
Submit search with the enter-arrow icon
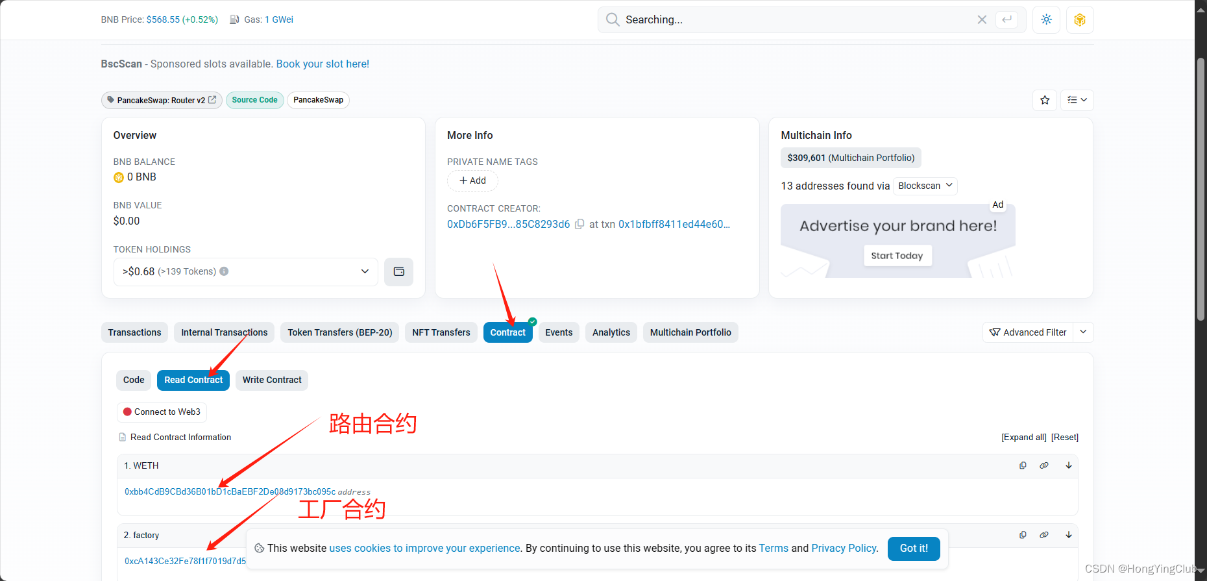pyautogui.click(x=1007, y=19)
